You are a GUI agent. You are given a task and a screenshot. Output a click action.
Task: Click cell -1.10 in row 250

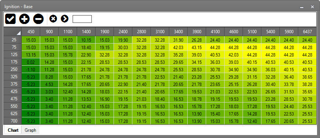pos(31,69)
